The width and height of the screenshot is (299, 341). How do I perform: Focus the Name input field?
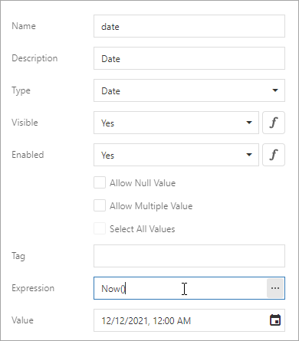tap(189, 26)
